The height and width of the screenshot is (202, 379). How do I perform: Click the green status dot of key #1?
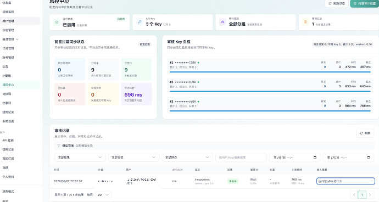click(x=198, y=63)
